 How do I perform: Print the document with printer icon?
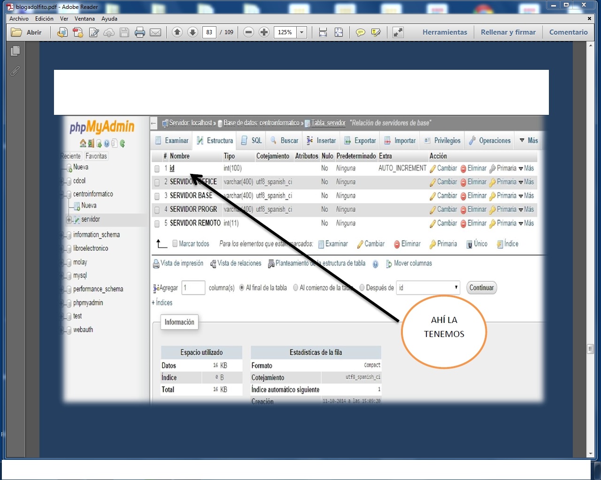[140, 32]
